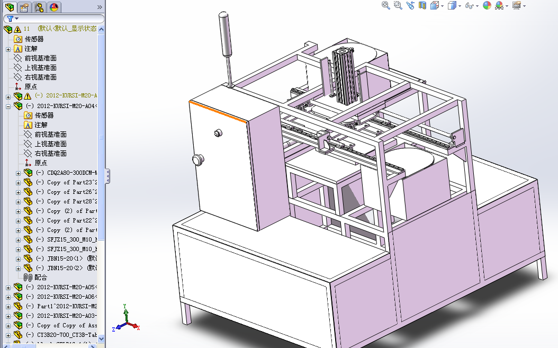Open the DisplayManager appearance tab
The image size is (558, 348).
point(54,7)
